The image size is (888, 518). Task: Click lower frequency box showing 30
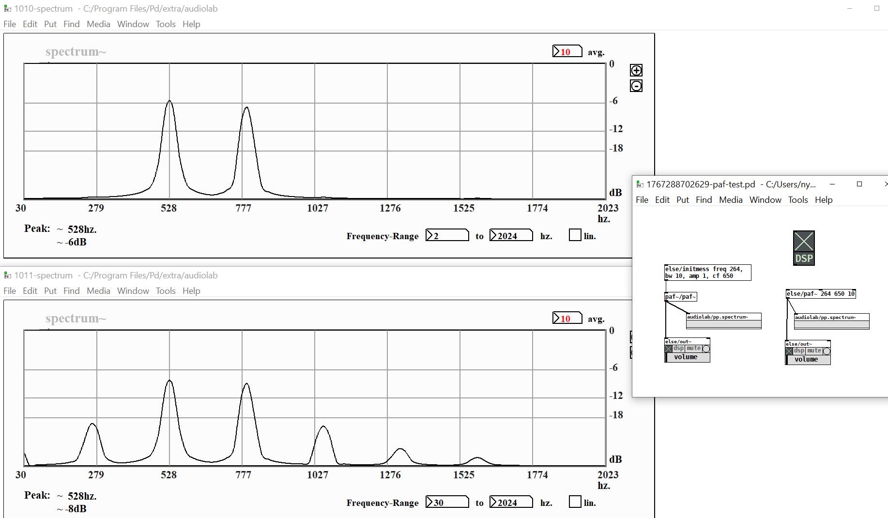[x=447, y=503]
